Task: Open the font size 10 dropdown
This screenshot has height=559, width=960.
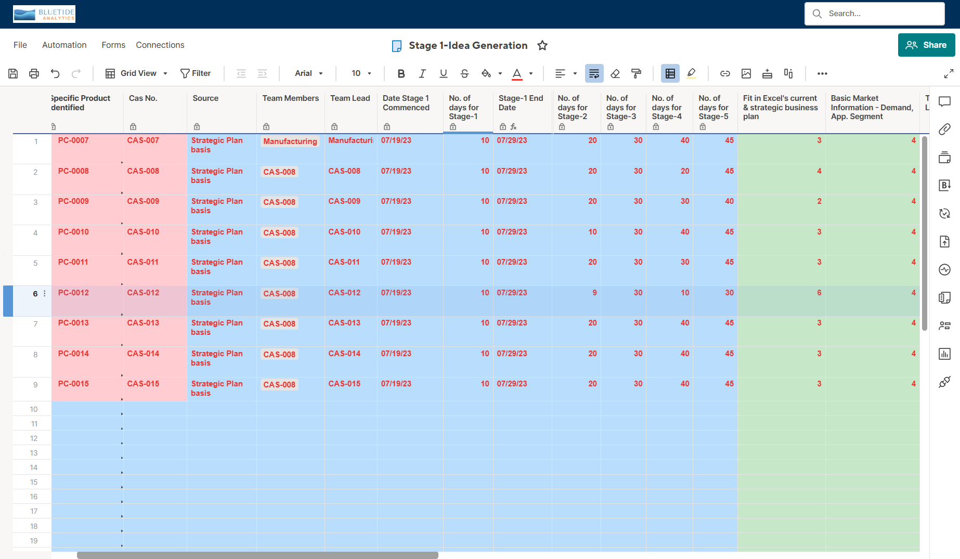Action: coord(361,73)
